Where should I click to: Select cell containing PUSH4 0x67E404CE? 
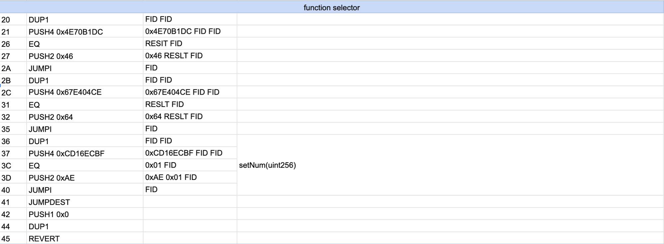click(85, 92)
